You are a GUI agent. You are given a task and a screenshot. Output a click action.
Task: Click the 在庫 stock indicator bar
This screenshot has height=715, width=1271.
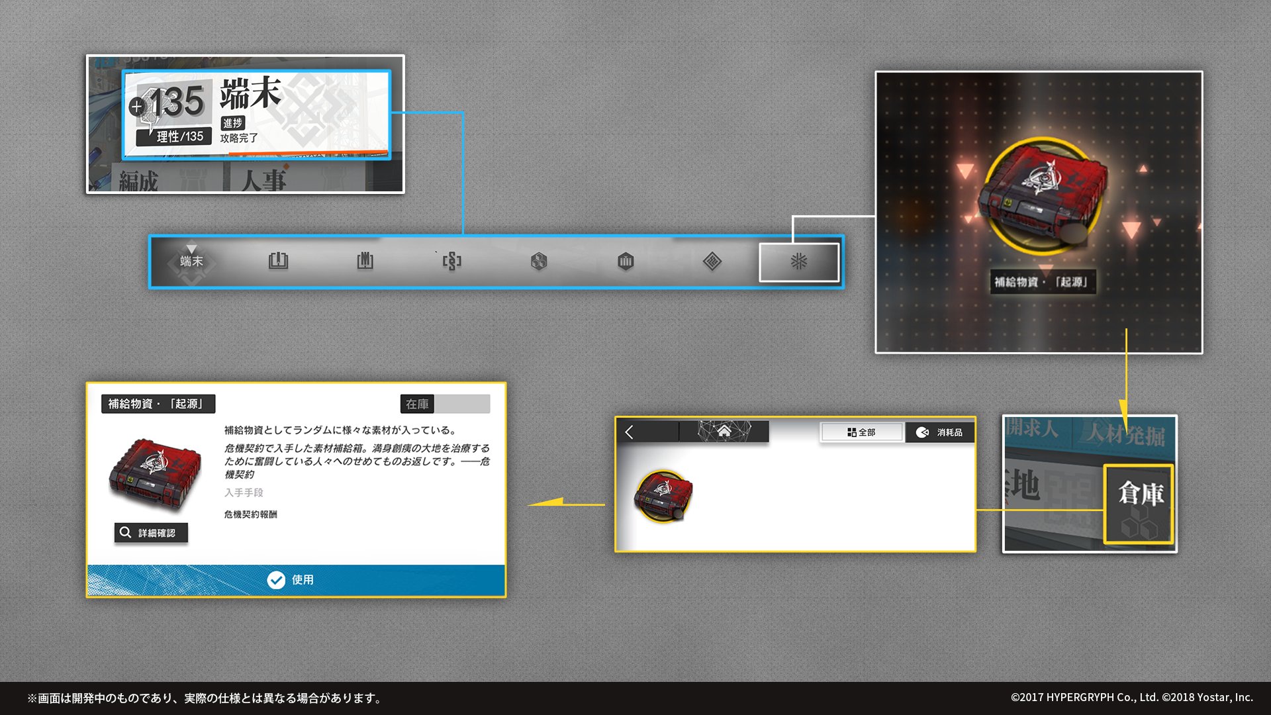click(x=445, y=404)
